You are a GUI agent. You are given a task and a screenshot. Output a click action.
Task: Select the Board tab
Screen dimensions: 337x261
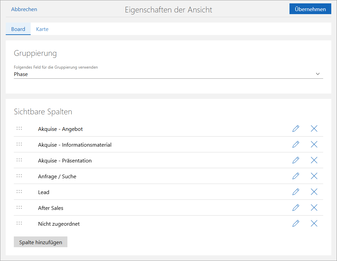18,29
